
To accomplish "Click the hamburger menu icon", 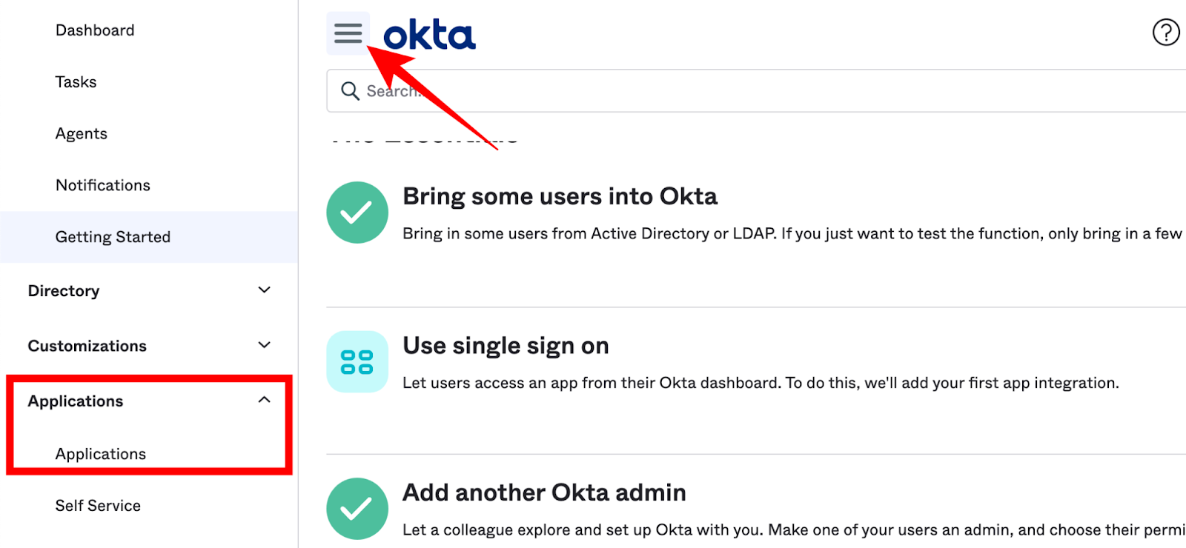I will pos(348,33).
